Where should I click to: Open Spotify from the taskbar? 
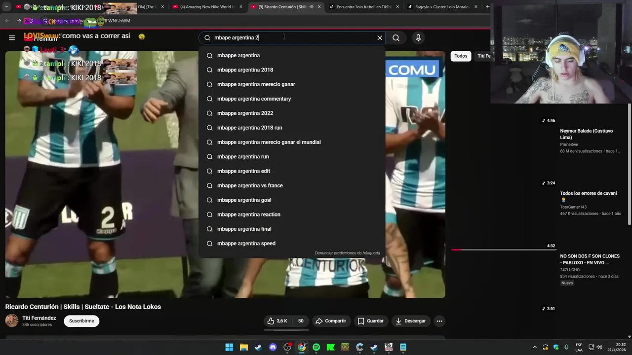[x=316, y=347]
